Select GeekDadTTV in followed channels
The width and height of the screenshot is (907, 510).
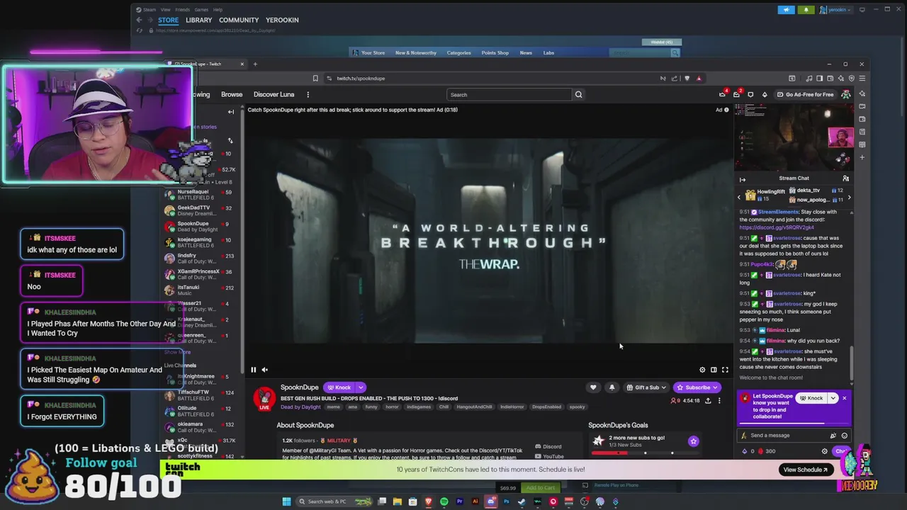coord(200,210)
